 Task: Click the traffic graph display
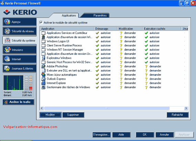13,83
